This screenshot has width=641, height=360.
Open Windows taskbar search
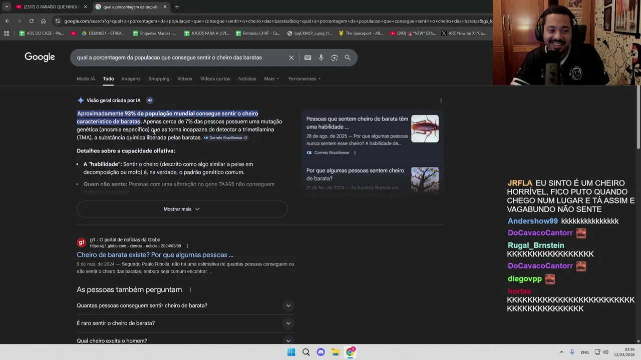(306, 352)
